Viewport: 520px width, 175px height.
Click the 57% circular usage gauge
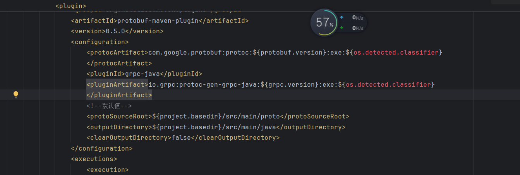pyautogui.click(x=324, y=23)
